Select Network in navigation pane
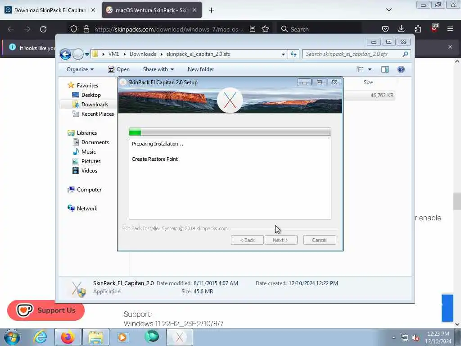Viewport: 461px width, 346px height. click(x=82, y=209)
